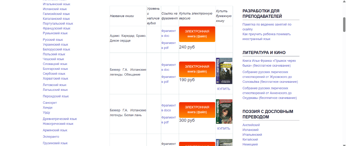Open Фрагмент в doc for Дикое сердце
This screenshot has width=346, height=146.
(x=168, y=33)
